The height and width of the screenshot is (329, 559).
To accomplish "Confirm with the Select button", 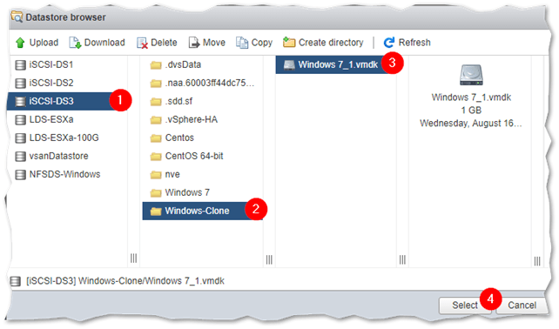I will (464, 305).
